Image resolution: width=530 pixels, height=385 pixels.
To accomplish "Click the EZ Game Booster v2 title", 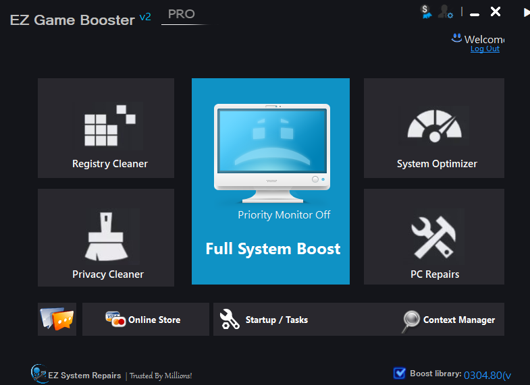I will [80, 20].
